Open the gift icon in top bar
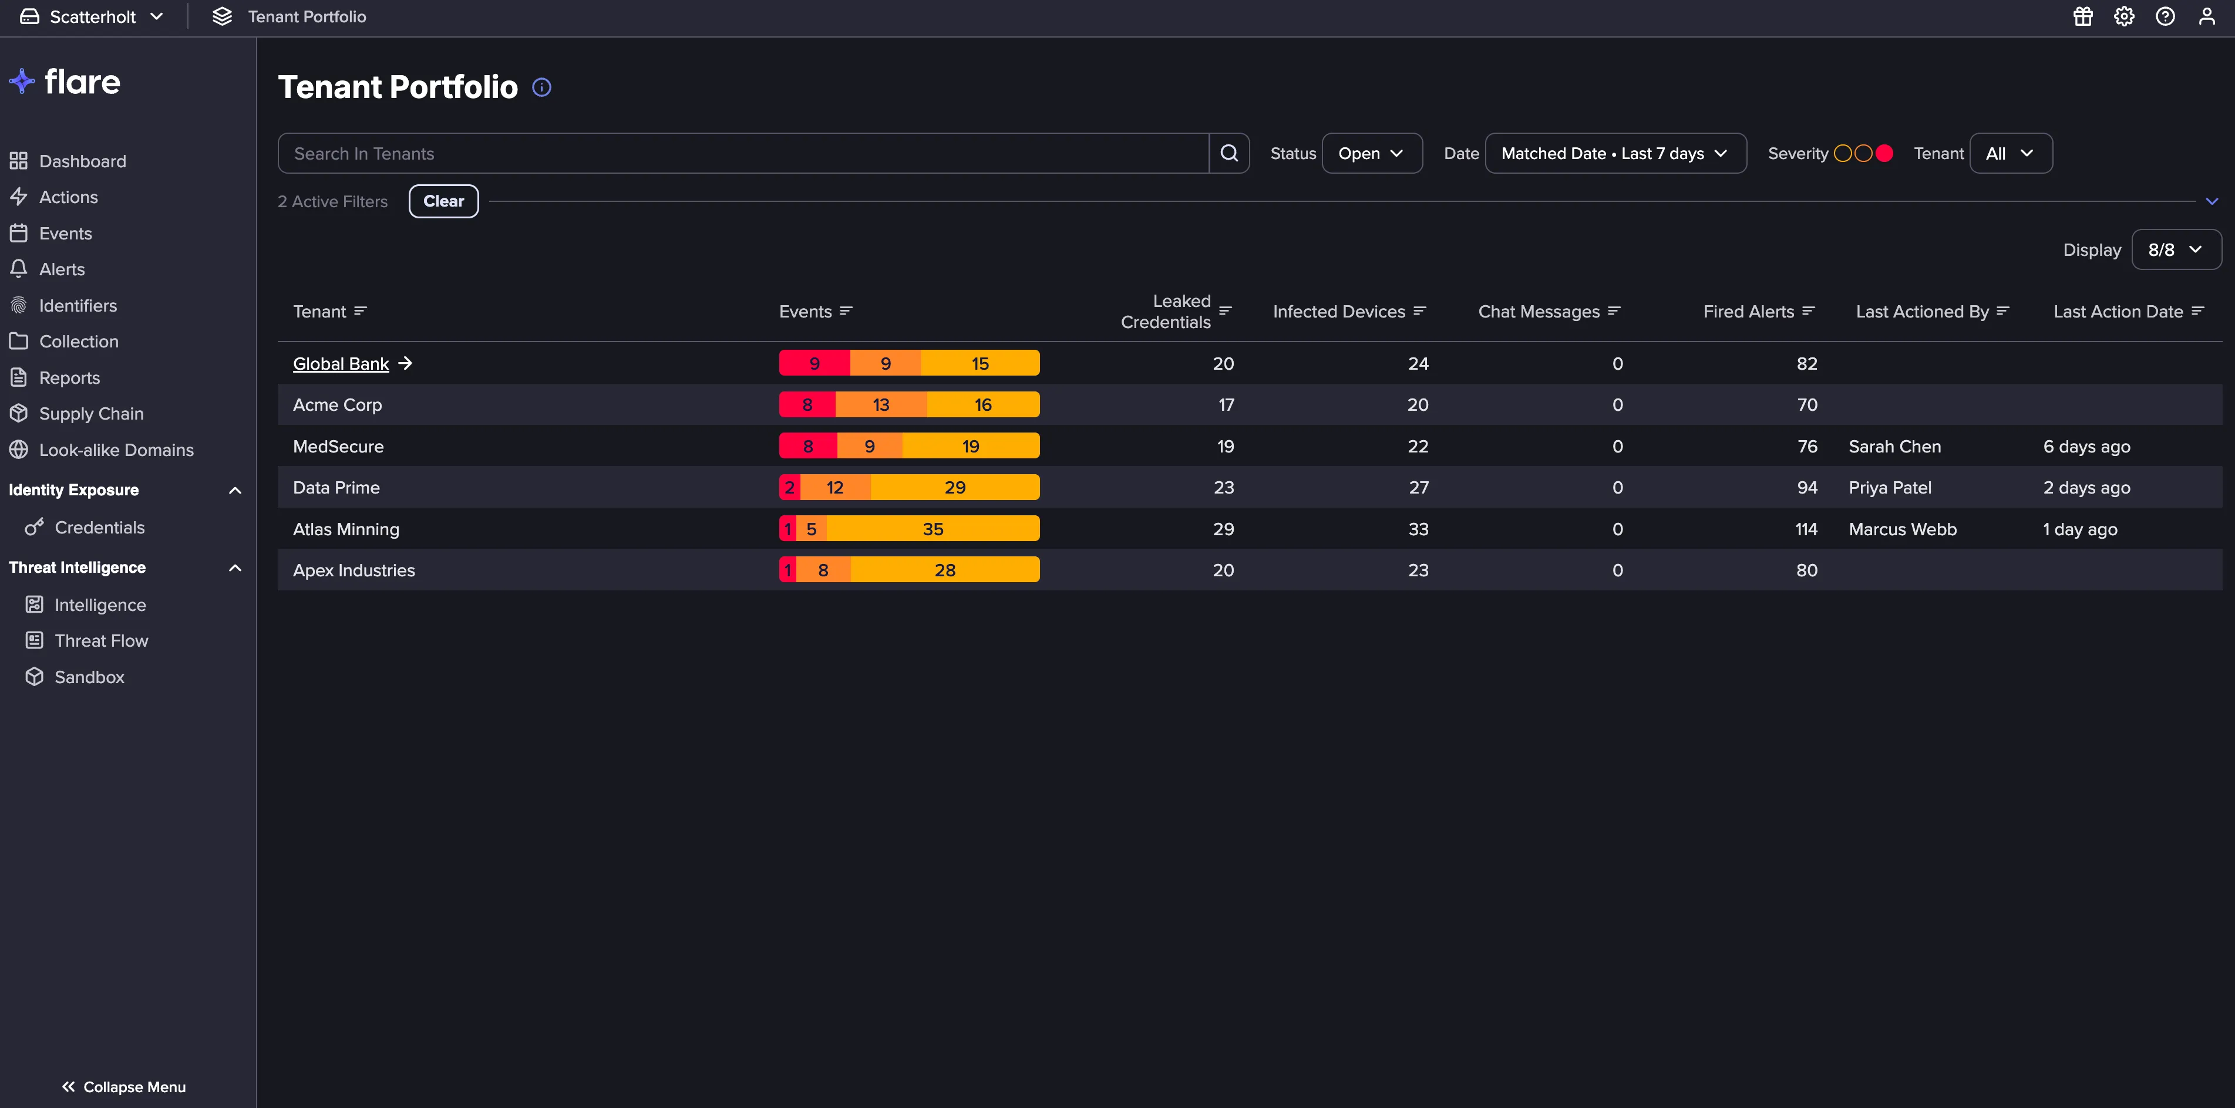Screen dimensions: 2235x1108 coord(2082,16)
